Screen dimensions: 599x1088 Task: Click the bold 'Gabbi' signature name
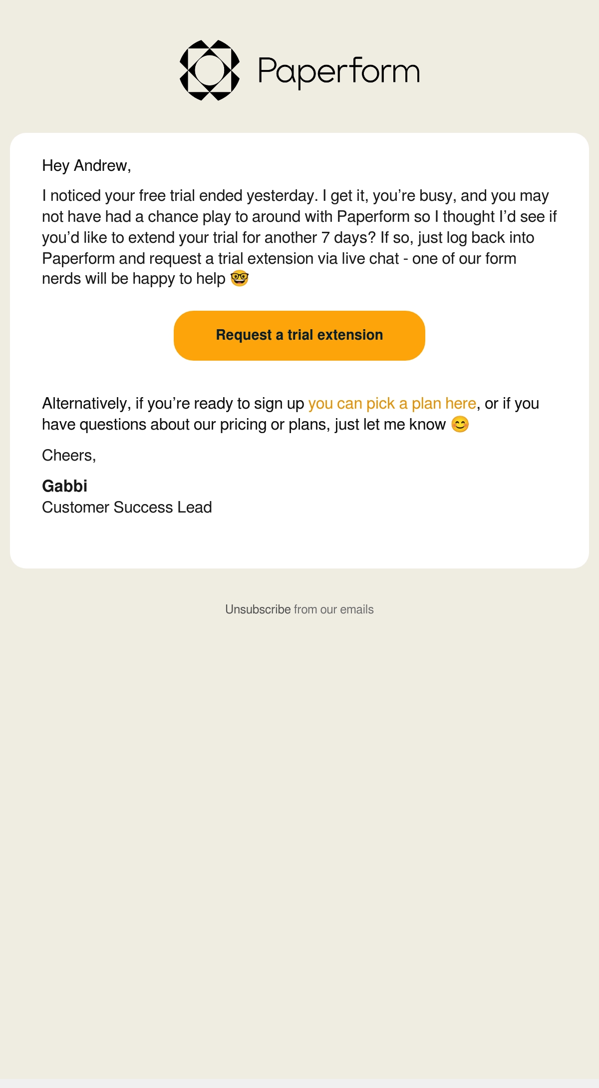coord(65,486)
